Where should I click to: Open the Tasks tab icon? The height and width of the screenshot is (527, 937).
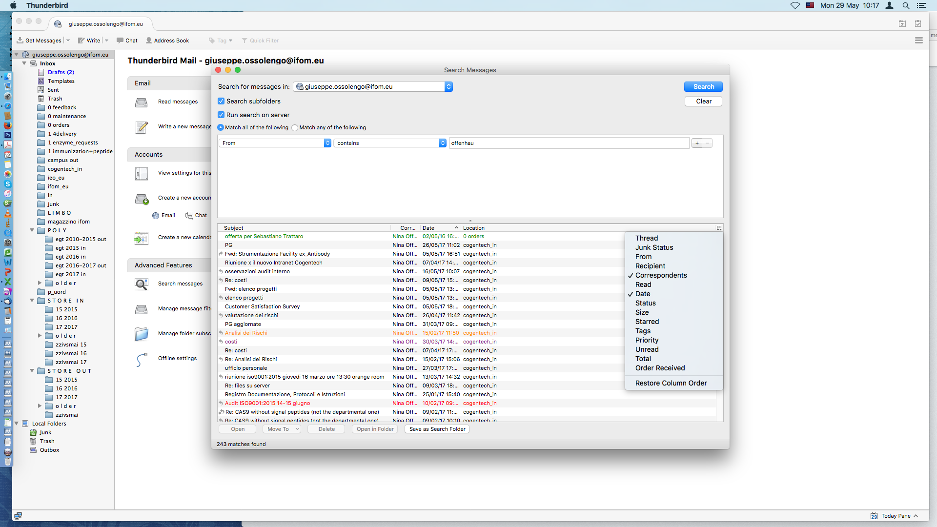pos(917,23)
